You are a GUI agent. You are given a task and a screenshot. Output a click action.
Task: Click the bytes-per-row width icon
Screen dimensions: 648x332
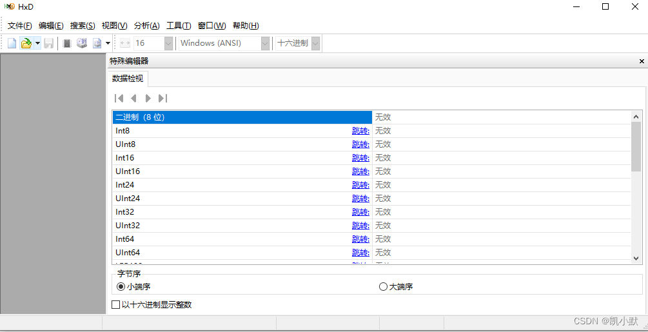click(125, 43)
